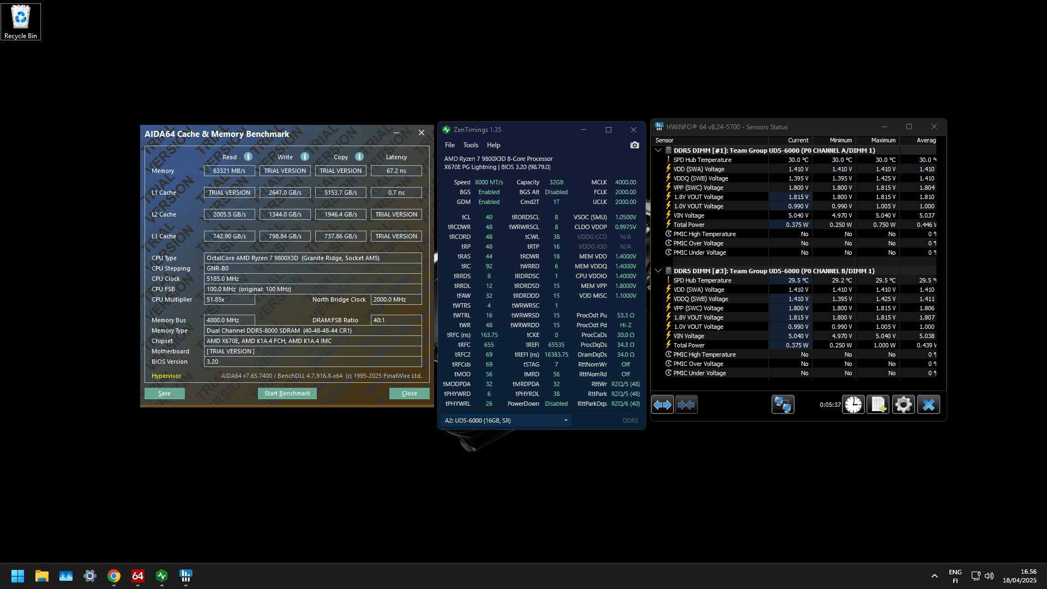Switch to AIDA64 via taskbar icon
The image size is (1047, 589).
coord(138,576)
